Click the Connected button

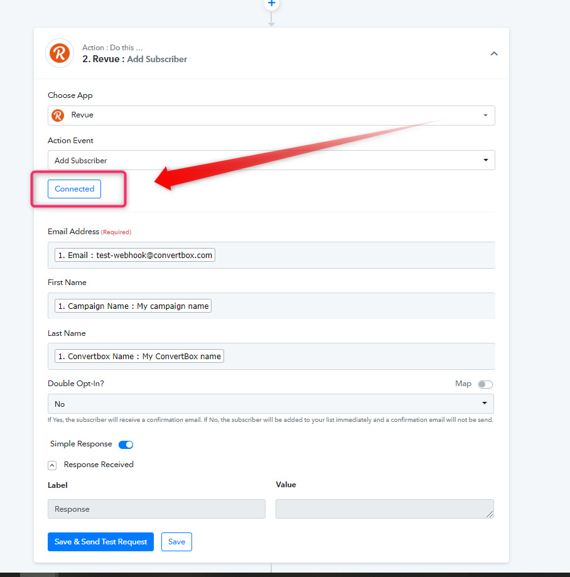click(74, 189)
